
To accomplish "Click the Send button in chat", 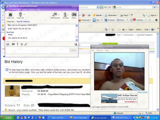I will pyautogui.click(x=73, y=50).
